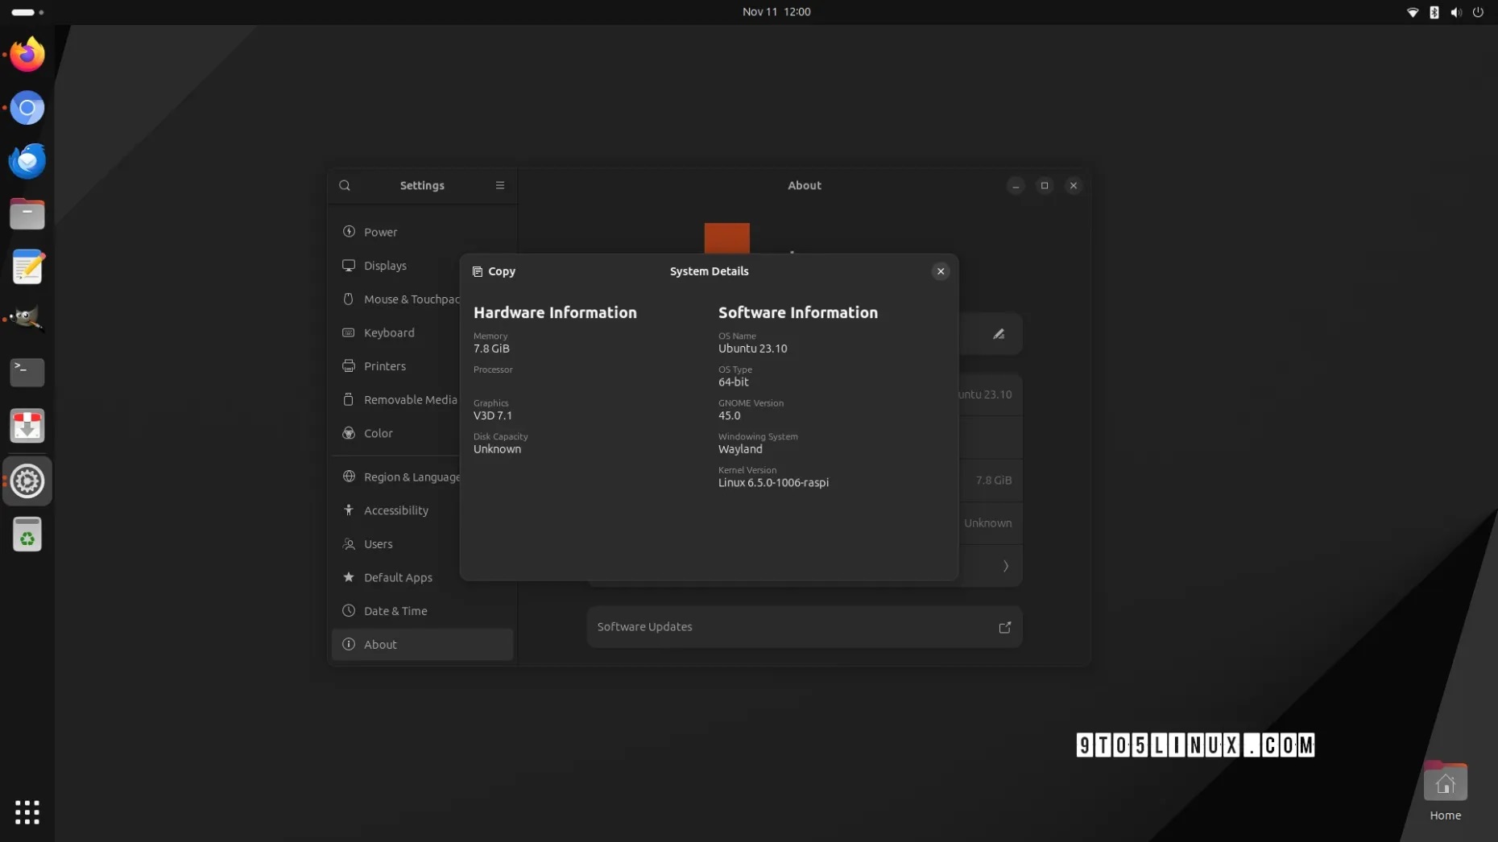Click the orange Ubuntu logo in About
Screen dimensions: 1498x842
[726, 238]
